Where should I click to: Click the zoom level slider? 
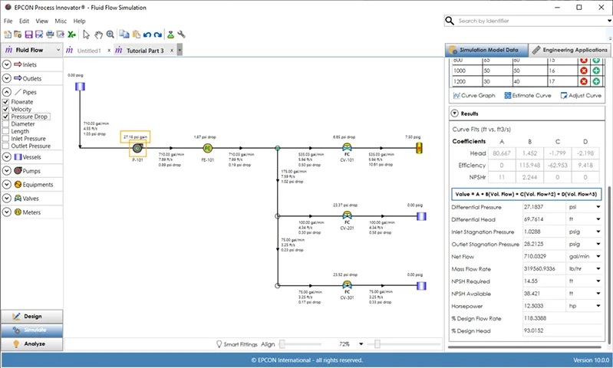(376, 344)
